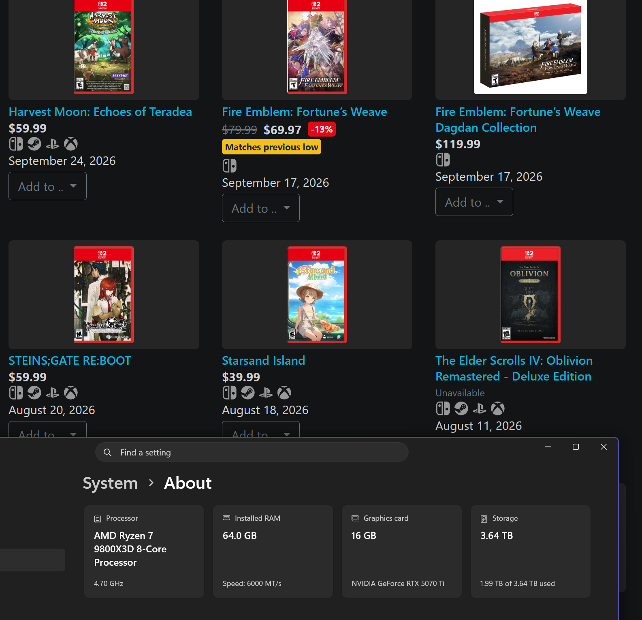Click the 4.70 GHz processor speed
This screenshot has width=642, height=620.
pyautogui.click(x=109, y=584)
